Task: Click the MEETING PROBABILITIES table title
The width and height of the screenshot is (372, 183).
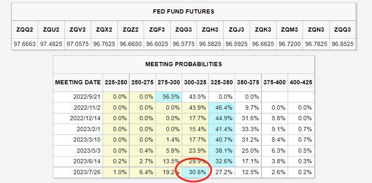Action: [183, 64]
